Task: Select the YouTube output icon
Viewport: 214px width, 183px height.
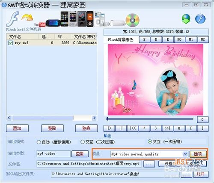Action: 40,24
